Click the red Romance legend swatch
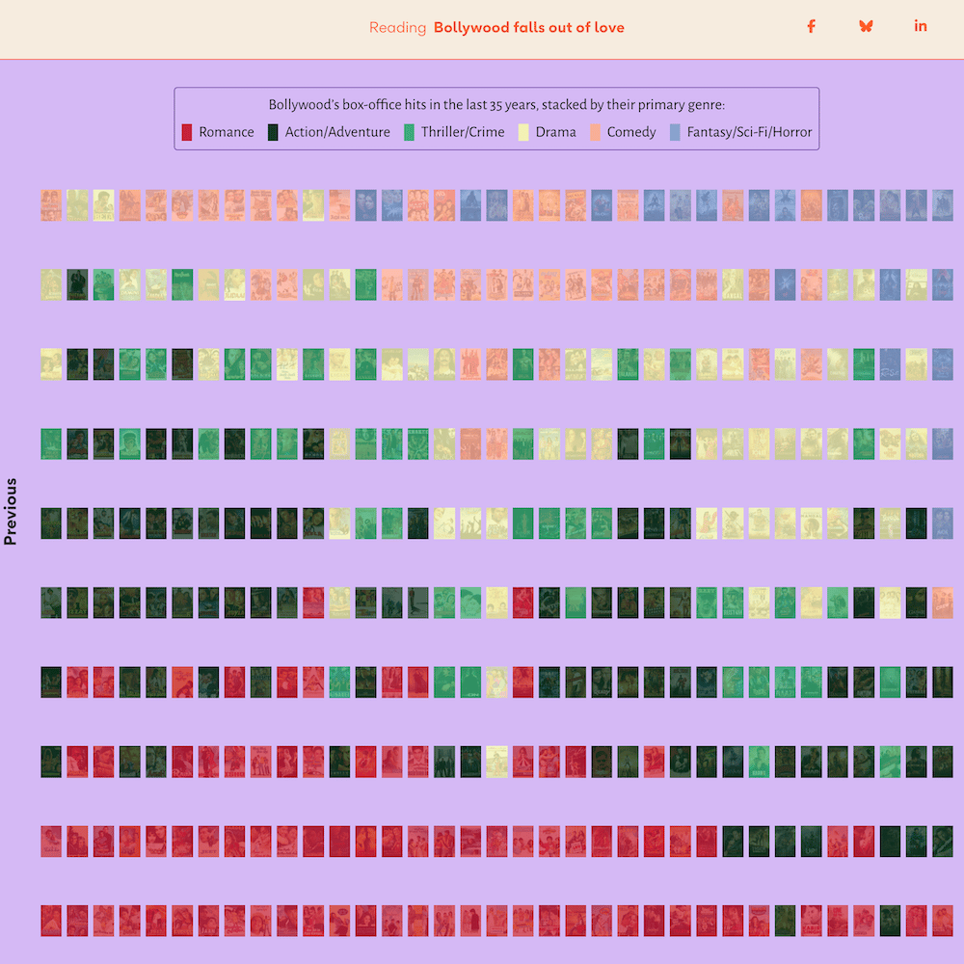This screenshot has width=964, height=964. pos(188,132)
